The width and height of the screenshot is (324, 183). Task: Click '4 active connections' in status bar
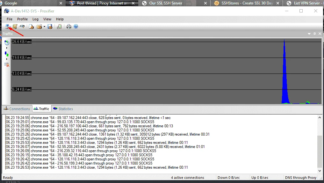click(187, 178)
